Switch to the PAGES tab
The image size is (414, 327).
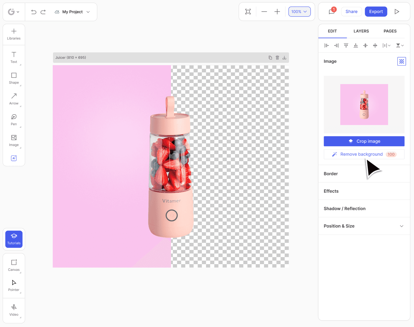click(390, 31)
